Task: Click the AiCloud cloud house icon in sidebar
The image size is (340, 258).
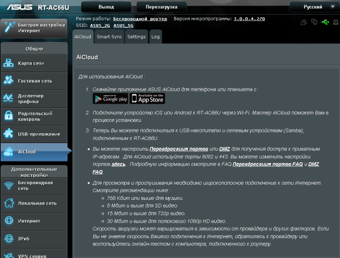Action: [9, 151]
